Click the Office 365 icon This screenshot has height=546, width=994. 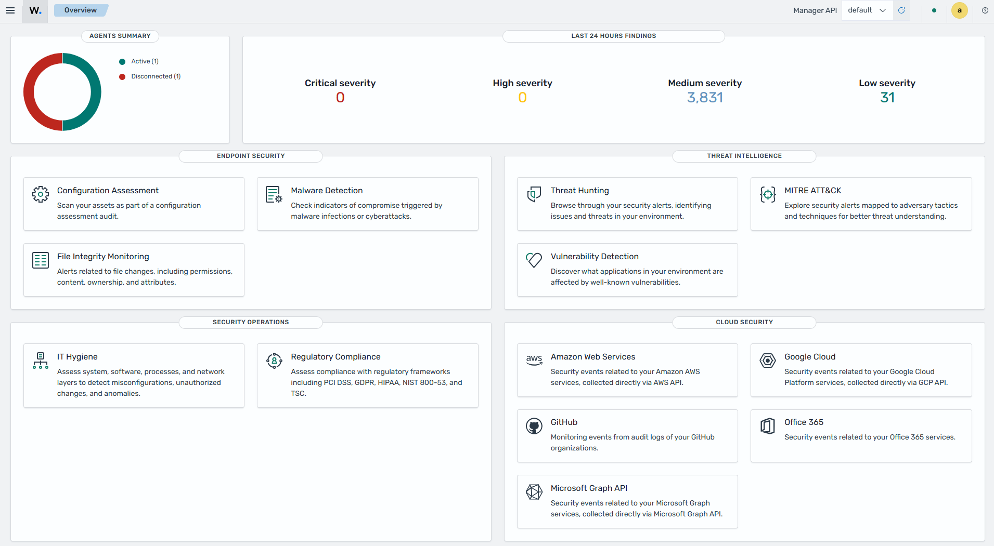pyautogui.click(x=768, y=426)
